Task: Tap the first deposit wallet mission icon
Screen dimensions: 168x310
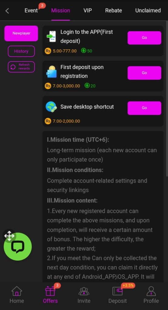Action: coord(51,71)
